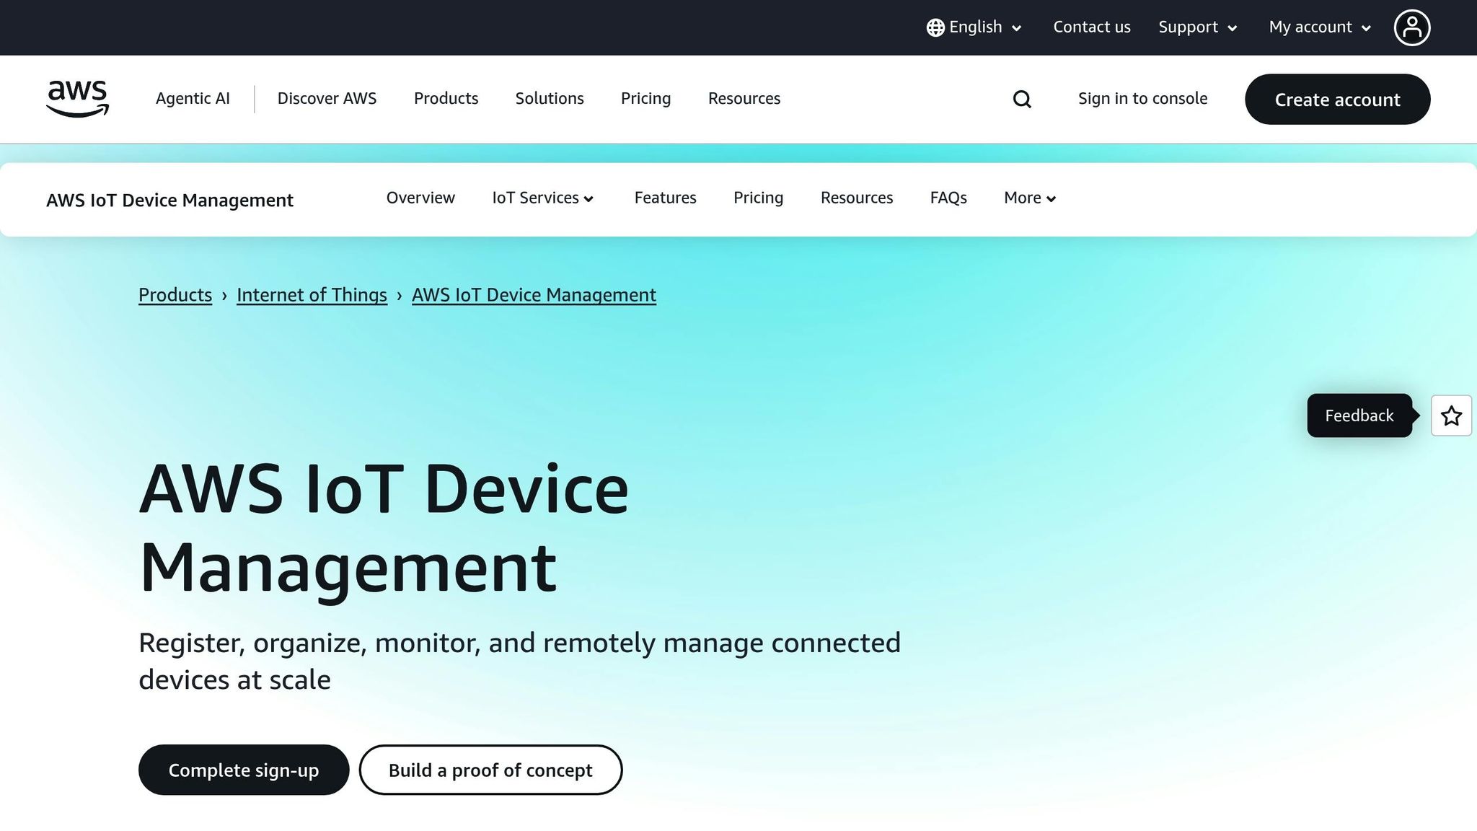Viewport: 1477px width, 831px height.
Task: Open Resources tab in product subnav
Action: pyautogui.click(x=857, y=198)
